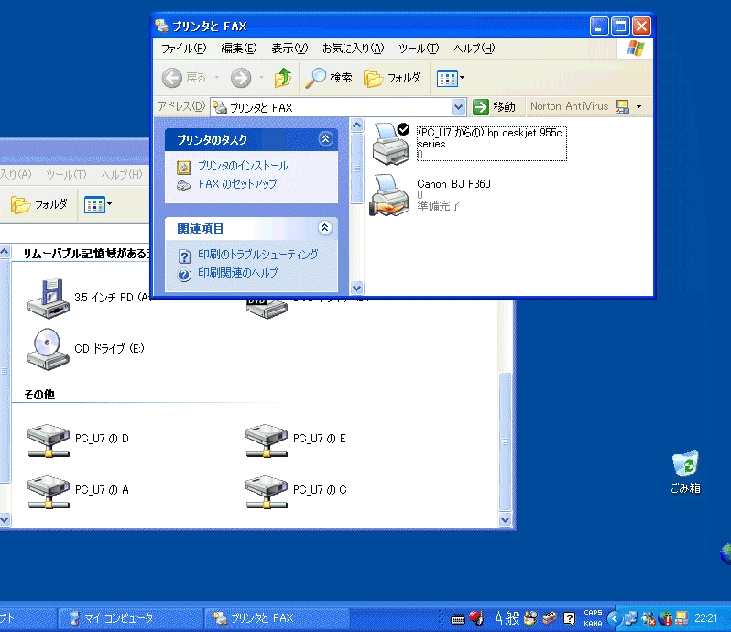Open the IME tools toolbox icon

[x=550, y=618]
